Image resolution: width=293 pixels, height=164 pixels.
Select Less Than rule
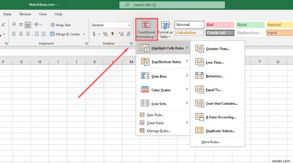[218, 62]
